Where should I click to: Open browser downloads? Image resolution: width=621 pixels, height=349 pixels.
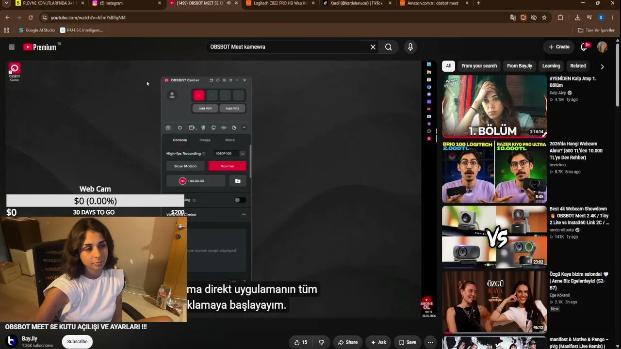[x=577, y=17]
